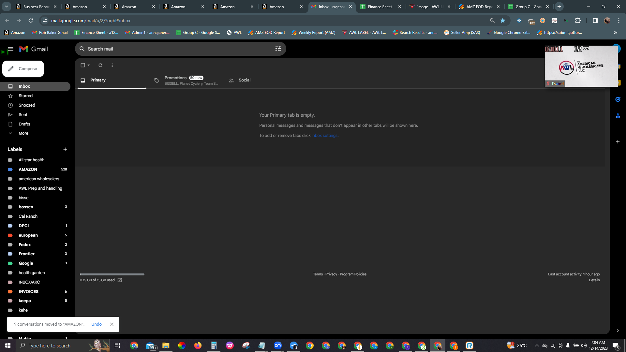This screenshot has width=626, height=352.
Task: Dismiss the conversations moved notification
Action: [112, 324]
